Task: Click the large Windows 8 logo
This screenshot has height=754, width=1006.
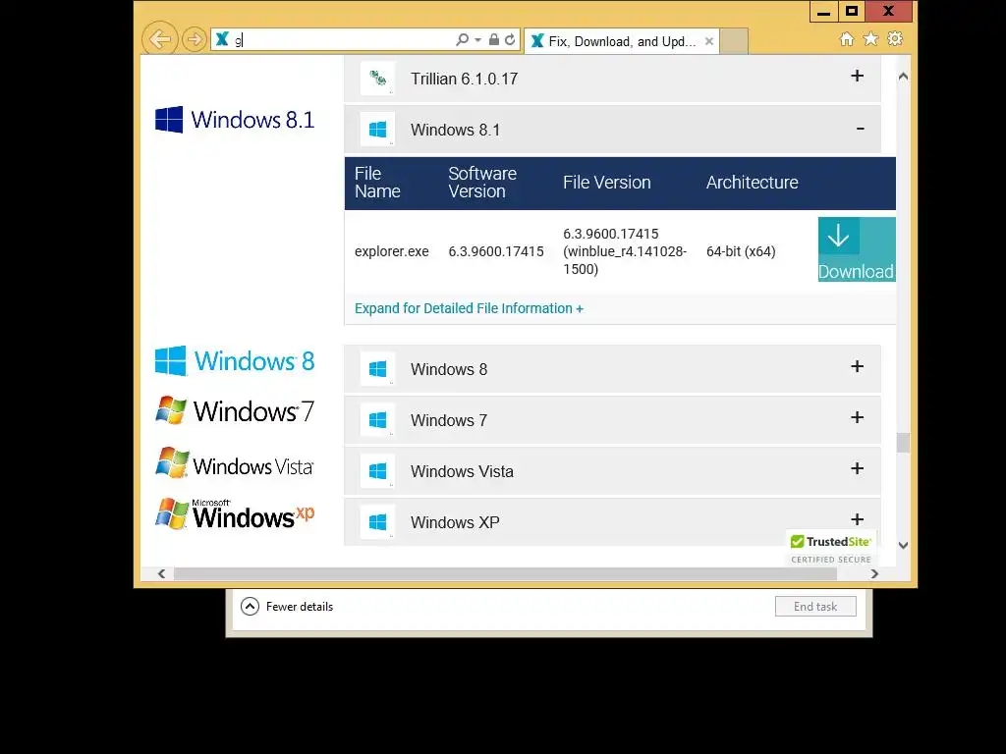Action: 235,361
